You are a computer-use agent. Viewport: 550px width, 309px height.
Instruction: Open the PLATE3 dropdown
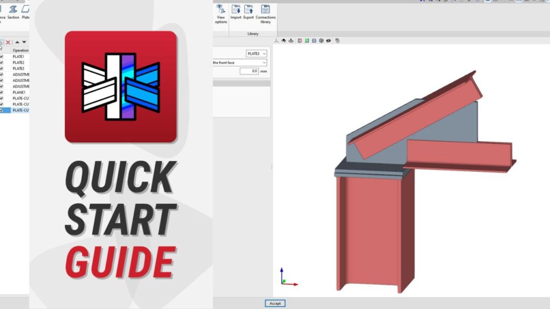point(256,54)
